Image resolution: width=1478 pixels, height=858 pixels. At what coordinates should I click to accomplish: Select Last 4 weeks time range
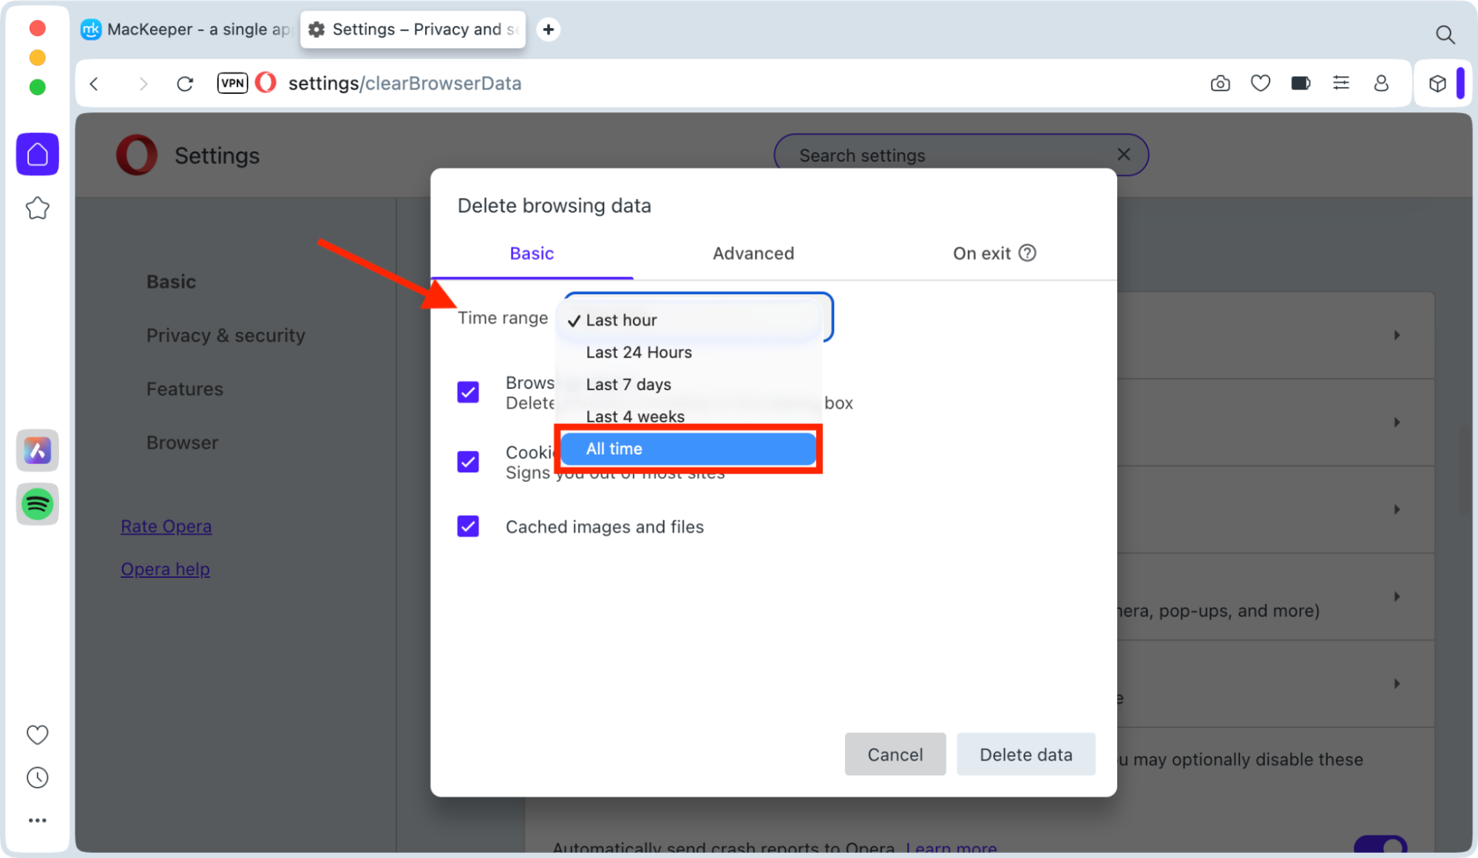click(634, 416)
